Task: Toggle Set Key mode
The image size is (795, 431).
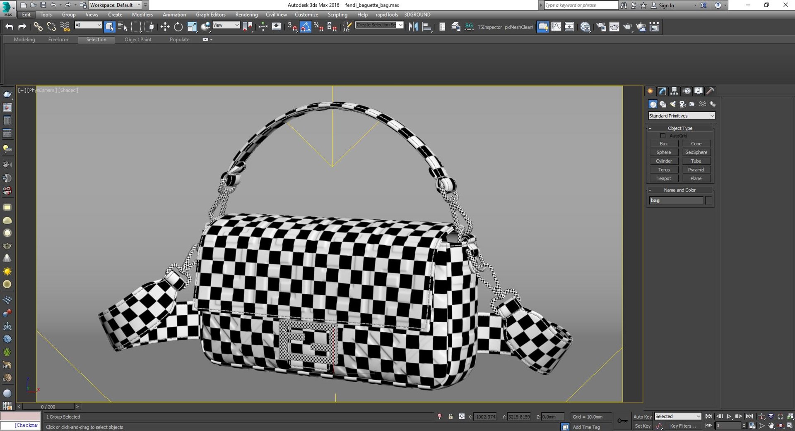Action: [642, 426]
